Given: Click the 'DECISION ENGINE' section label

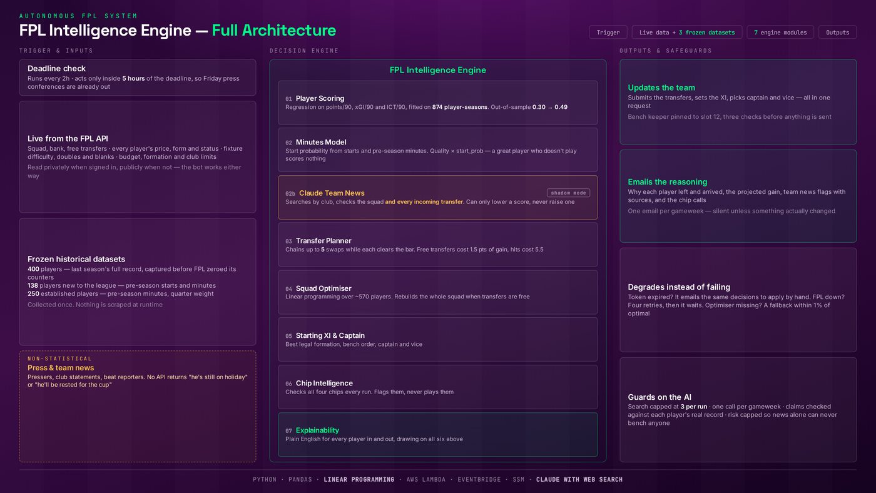Looking at the screenshot, I should coord(304,51).
